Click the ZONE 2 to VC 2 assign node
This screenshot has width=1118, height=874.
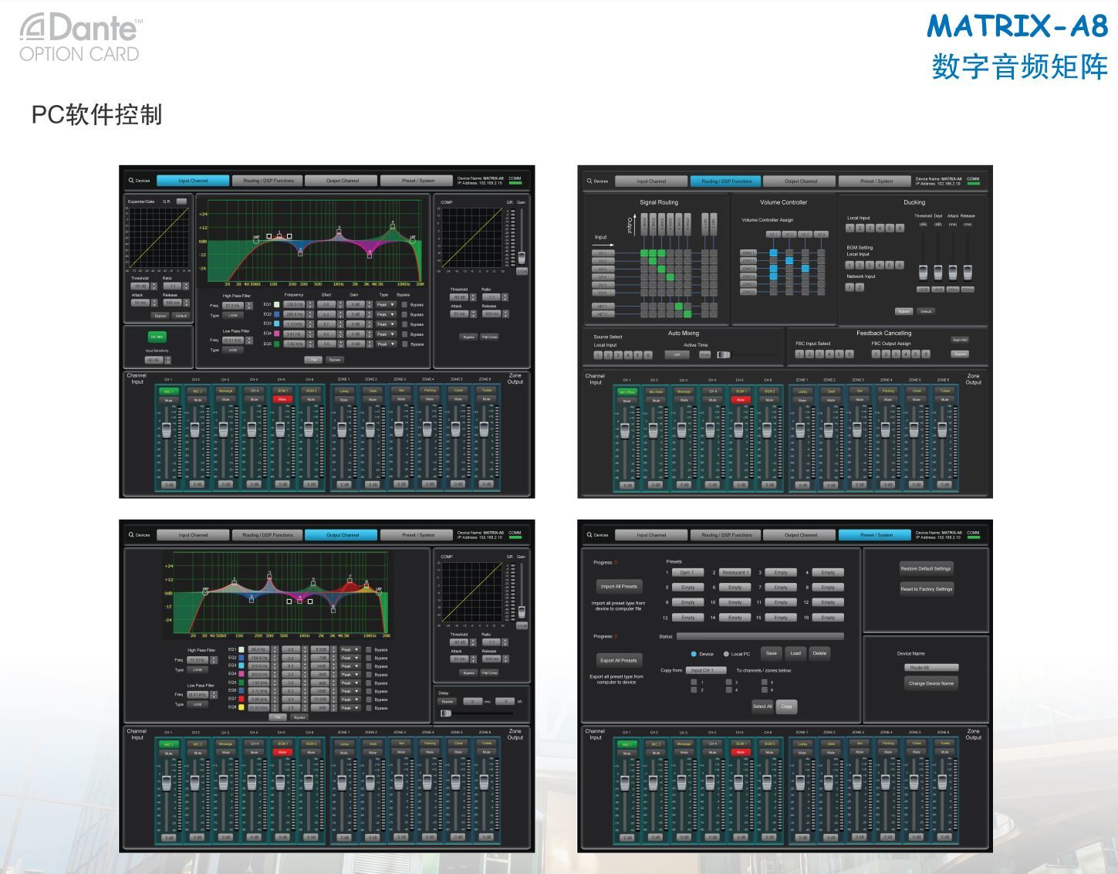pos(789,260)
